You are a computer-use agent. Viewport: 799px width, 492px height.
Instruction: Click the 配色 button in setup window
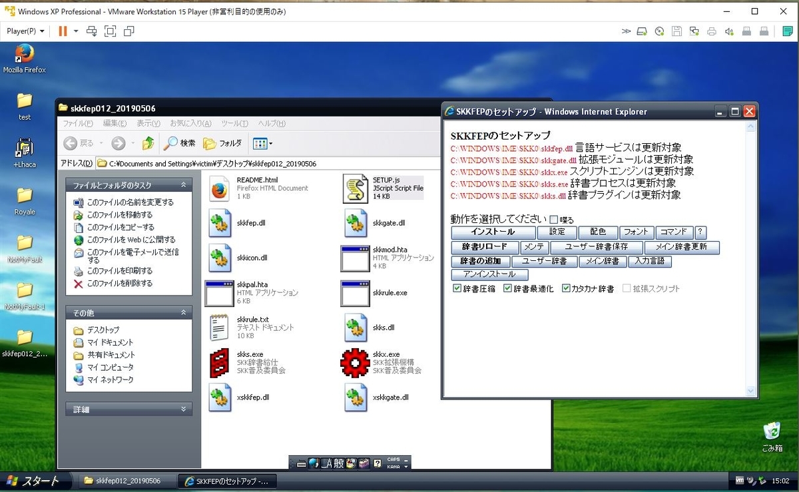pos(598,232)
